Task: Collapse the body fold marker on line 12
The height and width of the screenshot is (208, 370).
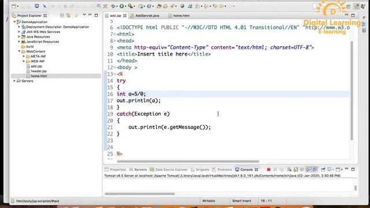Action: click(x=114, y=68)
